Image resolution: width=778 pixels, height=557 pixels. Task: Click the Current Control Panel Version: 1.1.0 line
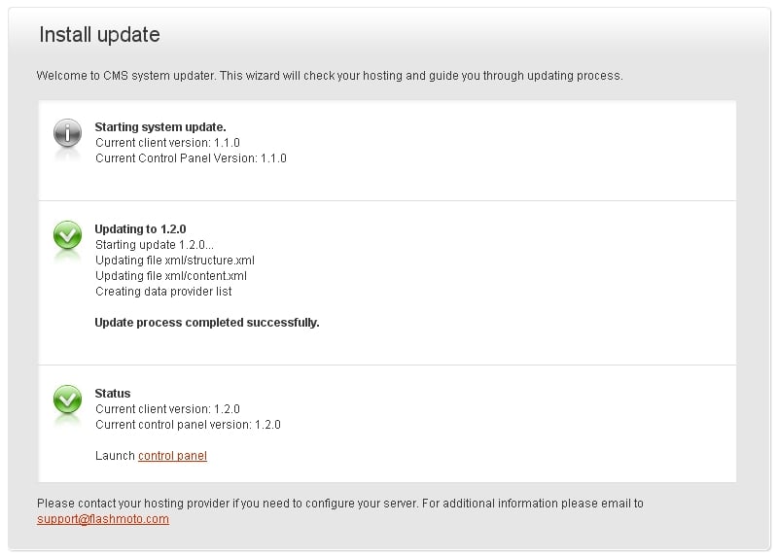click(191, 158)
